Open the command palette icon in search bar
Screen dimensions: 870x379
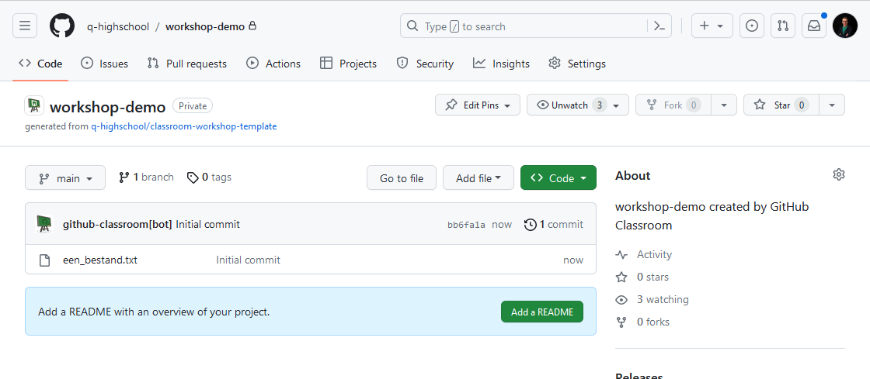tap(659, 26)
